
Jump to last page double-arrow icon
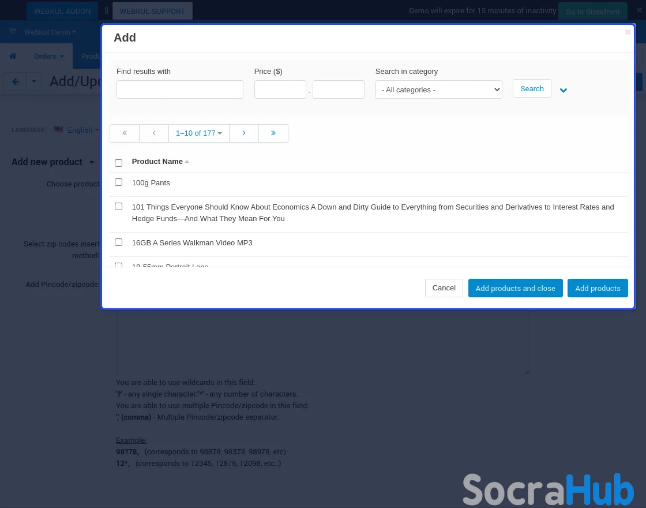click(x=273, y=133)
